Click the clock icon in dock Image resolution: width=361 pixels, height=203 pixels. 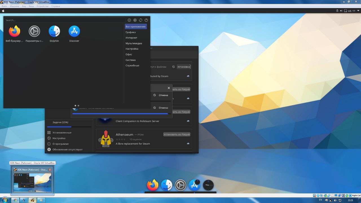tap(208, 185)
